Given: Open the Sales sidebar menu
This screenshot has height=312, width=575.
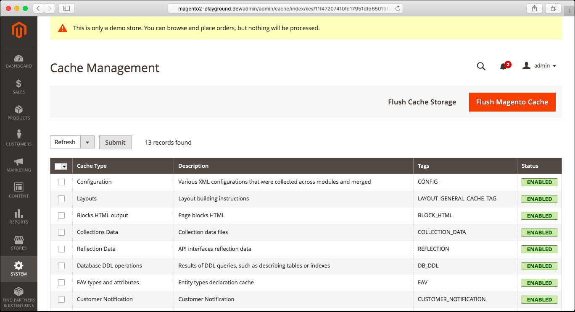Looking at the screenshot, I should [x=18, y=87].
